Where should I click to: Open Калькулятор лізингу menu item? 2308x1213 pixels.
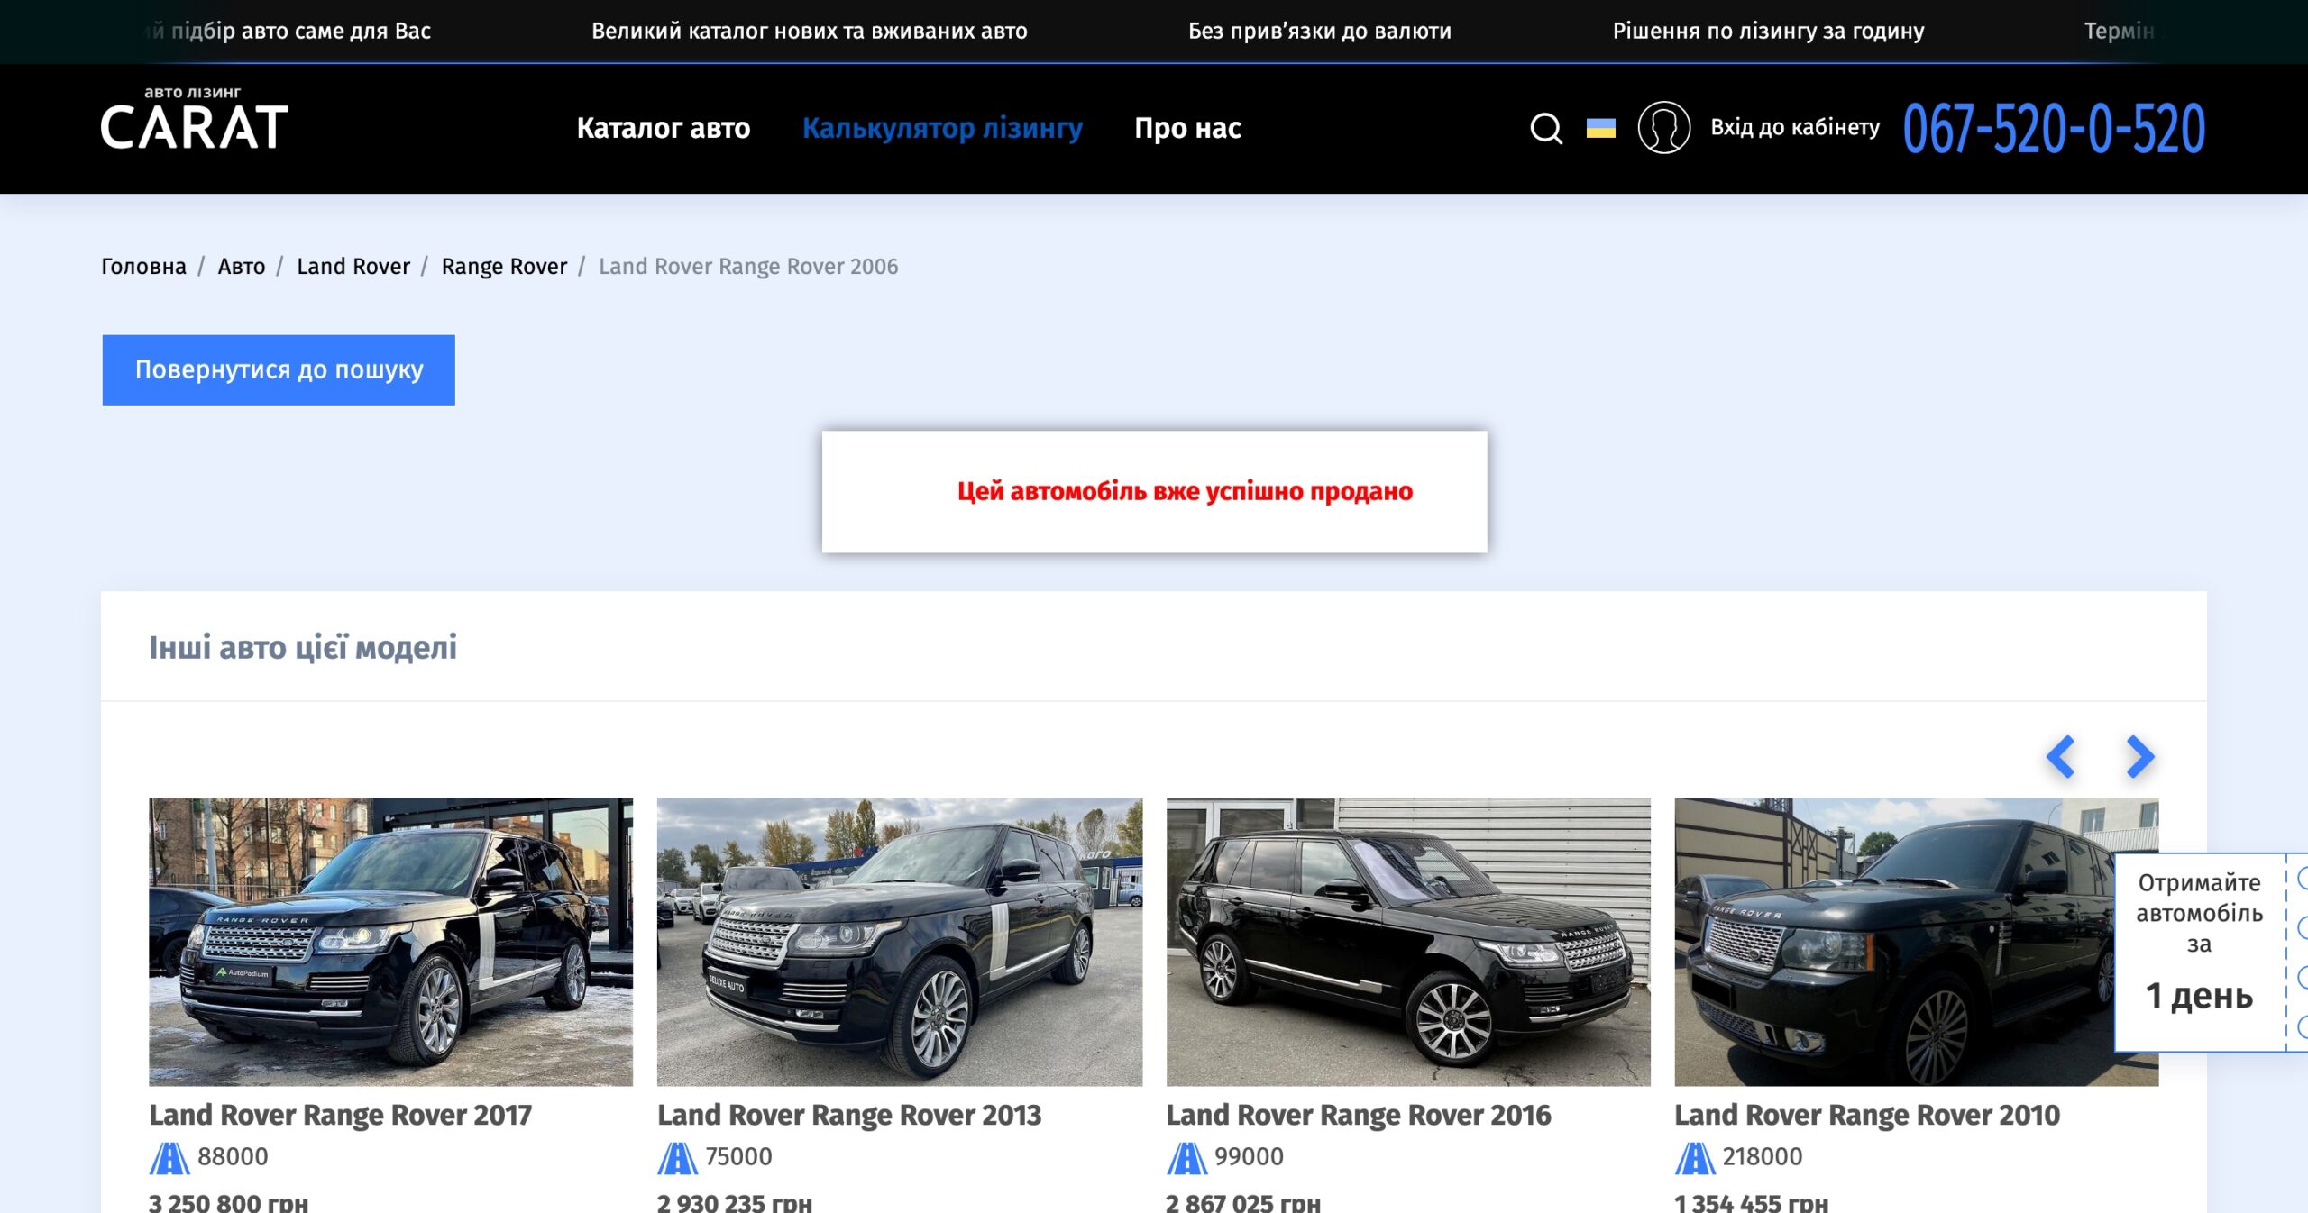[x=942, y=128]
